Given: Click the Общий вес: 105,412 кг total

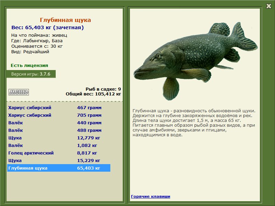Looking at the screenshot, I should click(x=93, y=94).
